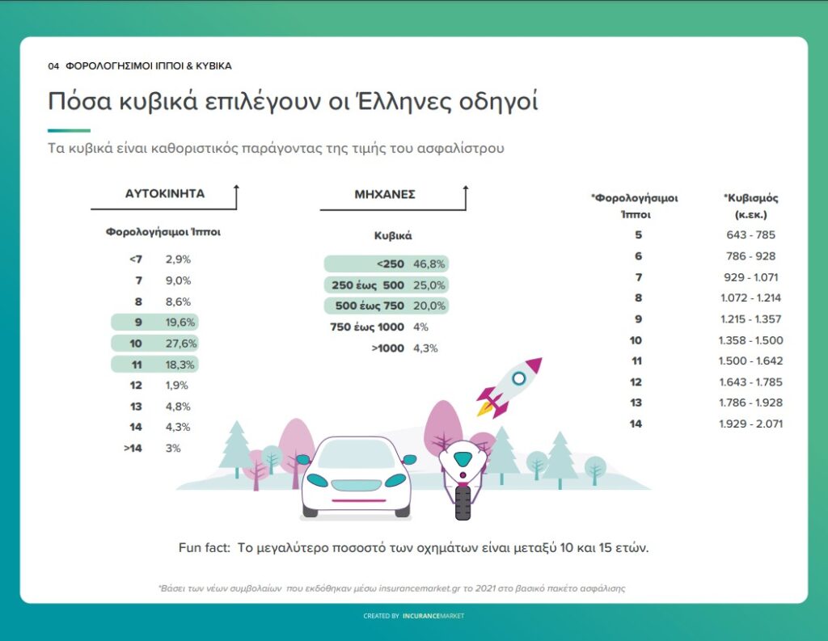Screen dimensions: 828x641
Task: Click the '4,8%' value for 13 horsepower
Action: (178, 407)
